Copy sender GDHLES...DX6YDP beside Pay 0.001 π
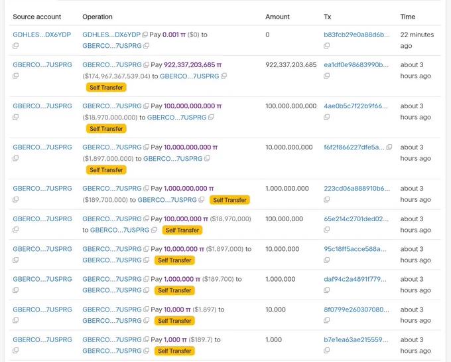 pos(145,35)
